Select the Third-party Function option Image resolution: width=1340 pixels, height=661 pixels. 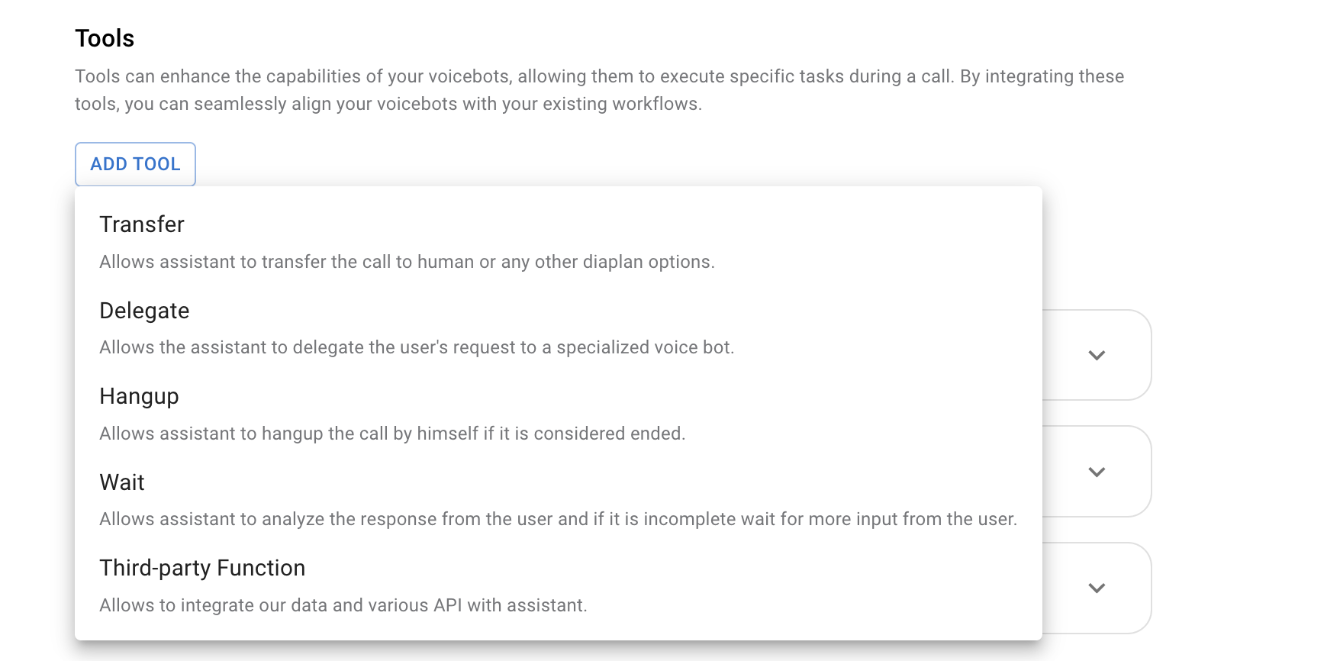pos(201,567)
